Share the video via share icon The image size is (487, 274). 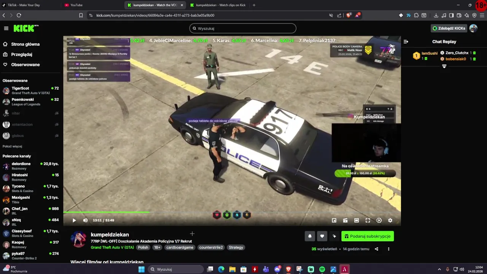point(376,249)
